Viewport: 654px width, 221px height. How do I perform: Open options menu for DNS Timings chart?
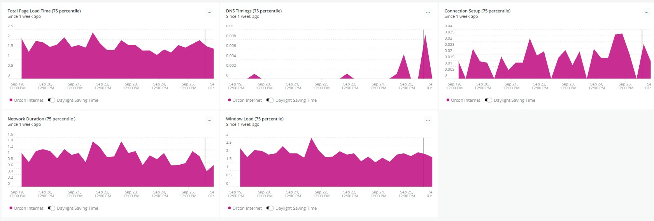[428, 13]
